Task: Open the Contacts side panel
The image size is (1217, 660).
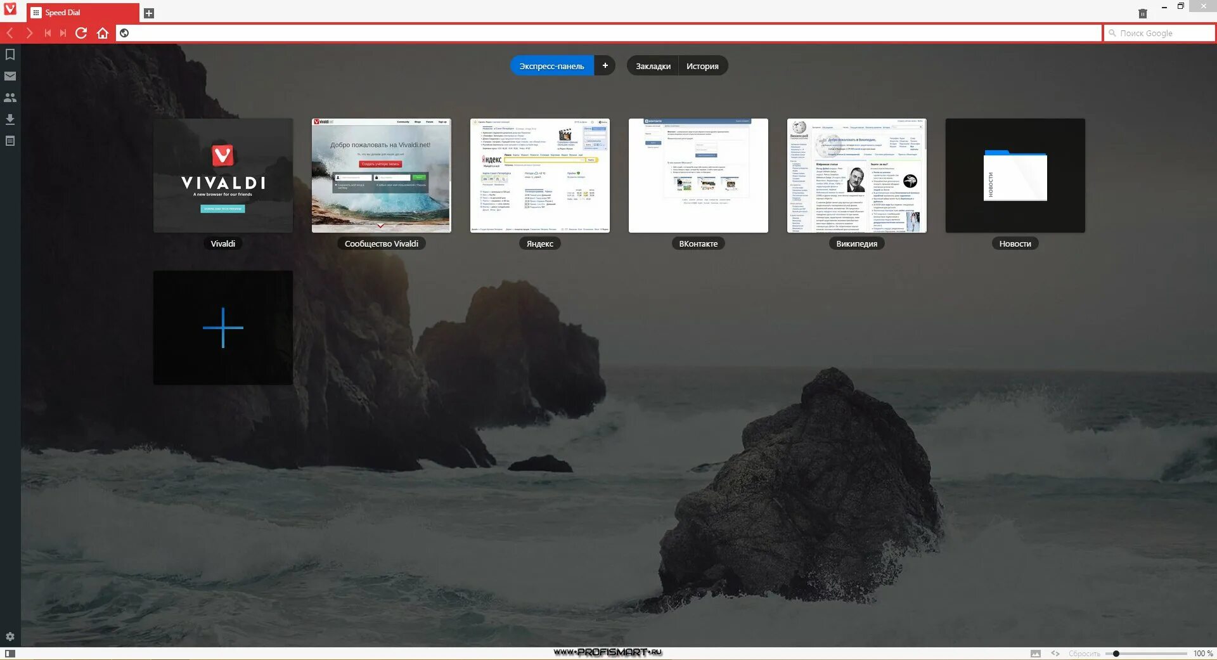Action: (x=10, y=98)
